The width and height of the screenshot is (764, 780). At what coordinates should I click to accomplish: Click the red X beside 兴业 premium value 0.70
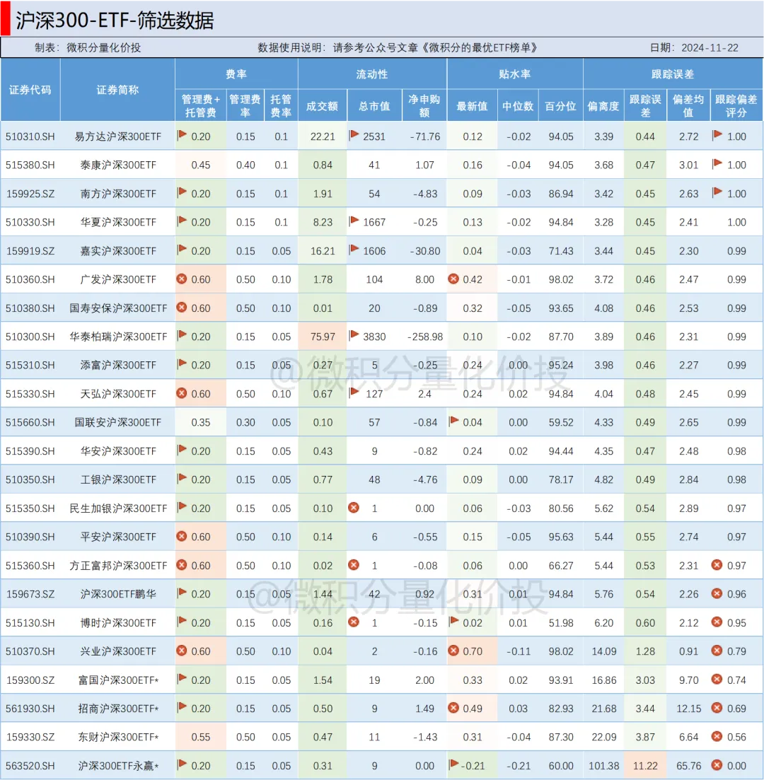pyautogui.click(x=453, y=651)
